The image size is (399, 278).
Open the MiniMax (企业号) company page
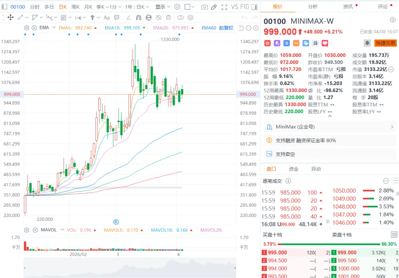(x=330, y=127)
